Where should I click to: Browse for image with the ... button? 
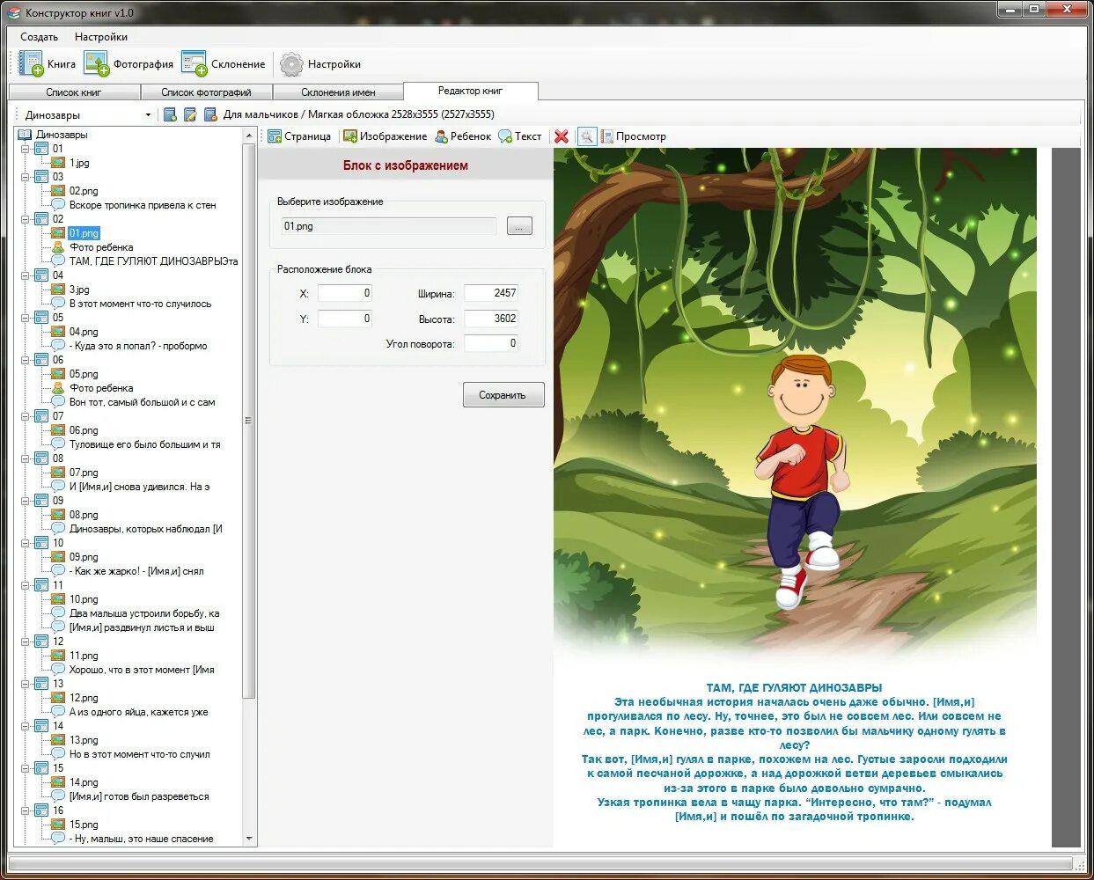pyautogui.click(x=519, y=227)
